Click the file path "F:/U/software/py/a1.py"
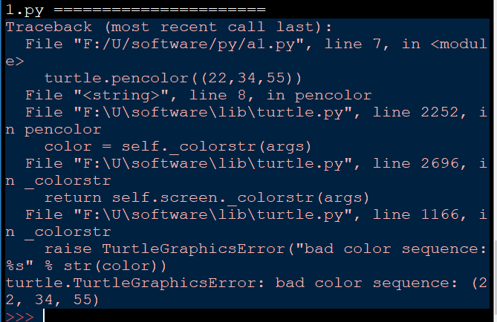The height and width of the screenshot is (322, 497). pos(188,44)
